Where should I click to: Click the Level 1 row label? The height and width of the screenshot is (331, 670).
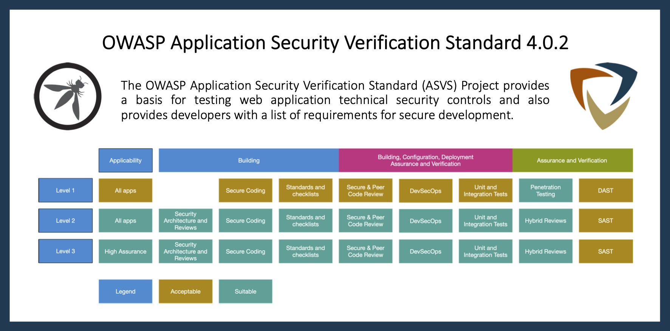[x=65, y=190]
